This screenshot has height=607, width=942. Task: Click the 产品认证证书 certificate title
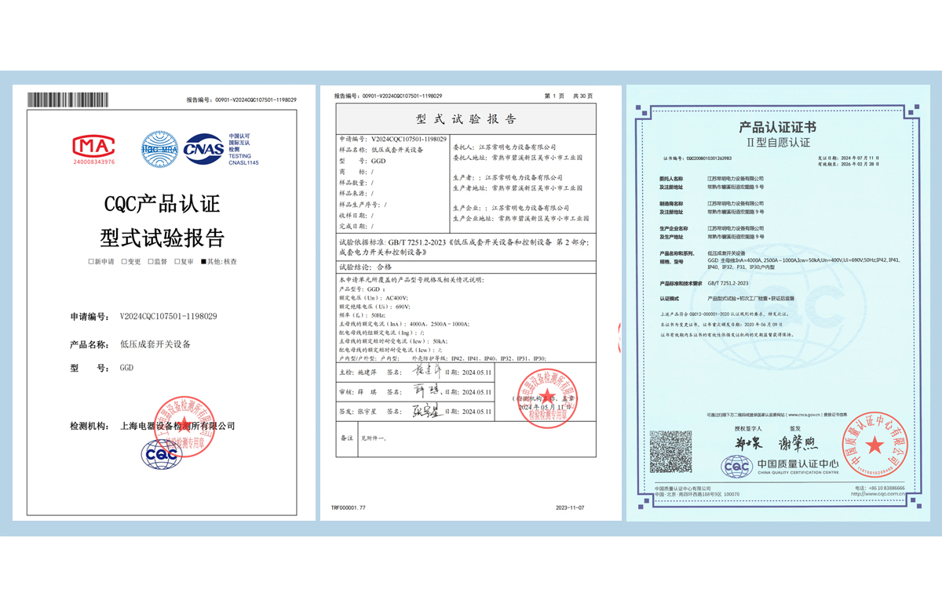pos(777,127)
